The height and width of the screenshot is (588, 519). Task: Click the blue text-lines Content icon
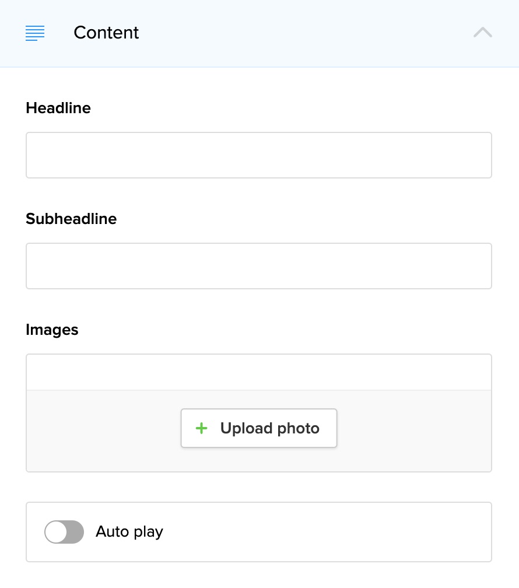coord(35,33)
